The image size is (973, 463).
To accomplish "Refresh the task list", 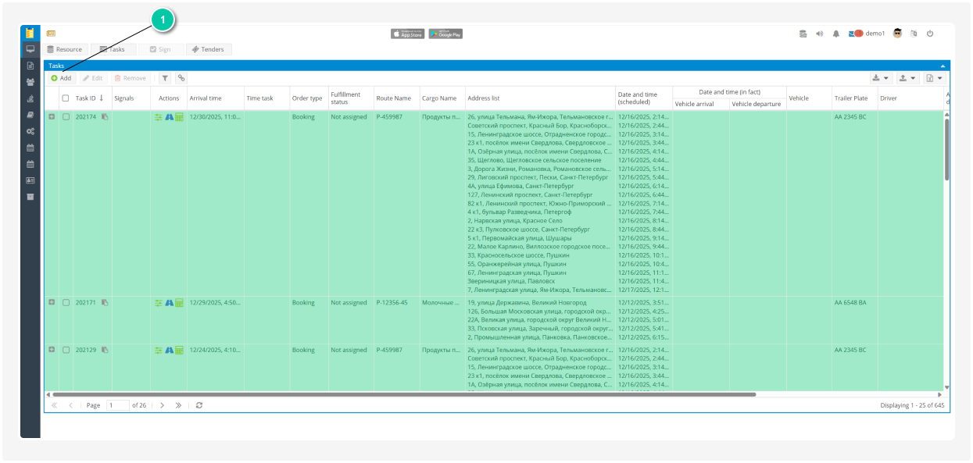I will (199, 405).
